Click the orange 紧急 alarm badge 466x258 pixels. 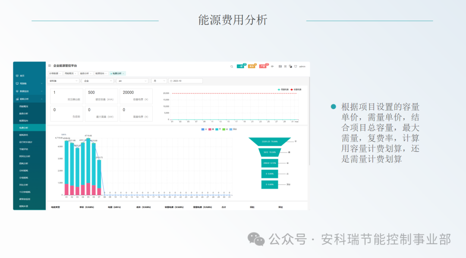pos(252,66)
